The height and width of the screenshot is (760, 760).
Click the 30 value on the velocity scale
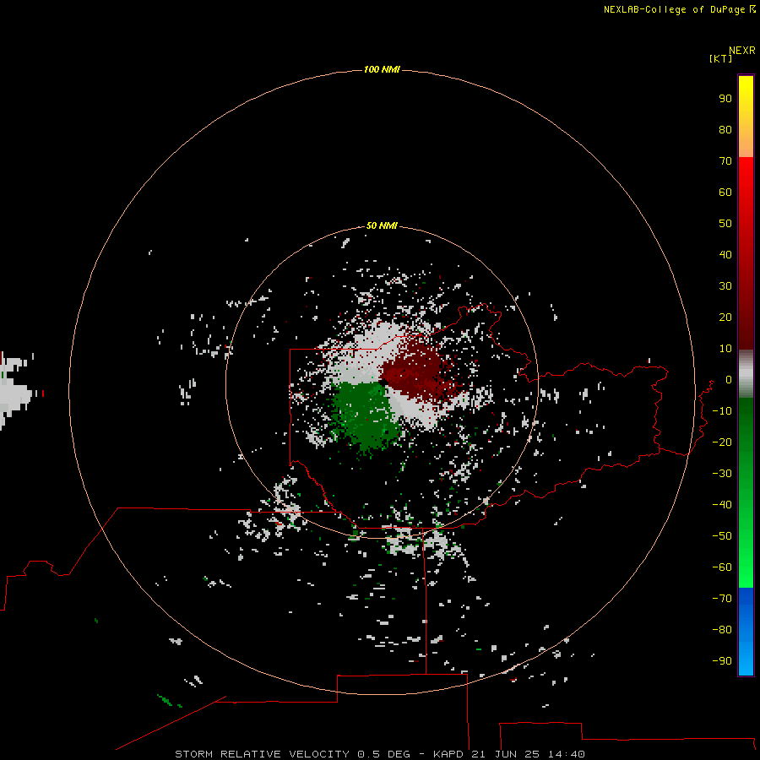(x=725, y=286)
